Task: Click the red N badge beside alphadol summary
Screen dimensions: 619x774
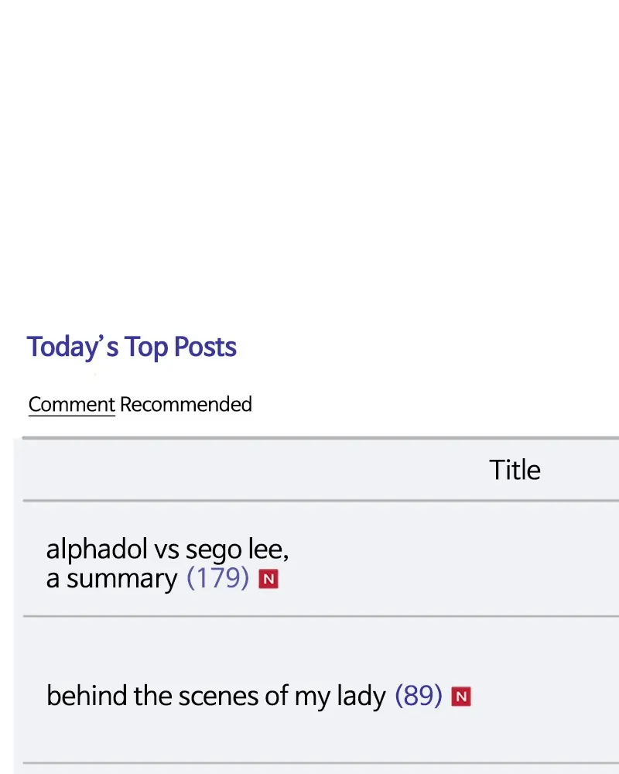Action: [268, 579]
